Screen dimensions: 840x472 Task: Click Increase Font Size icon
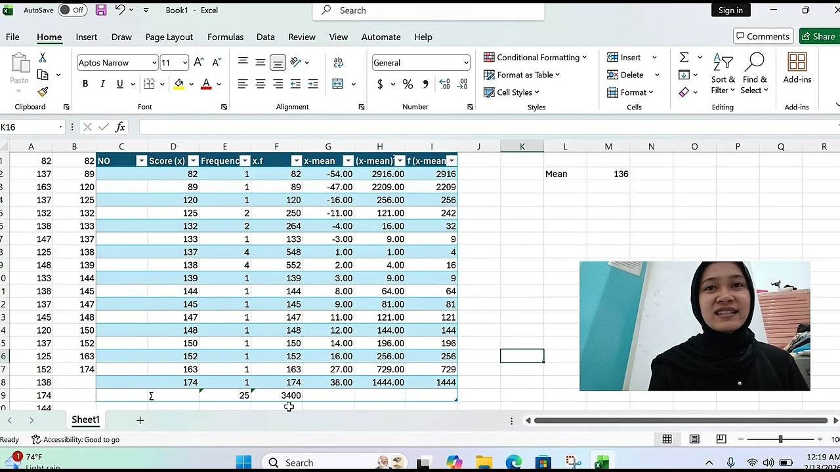pos(199,62)
